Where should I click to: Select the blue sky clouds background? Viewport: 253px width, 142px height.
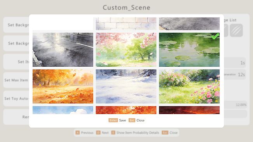point(63,110)
